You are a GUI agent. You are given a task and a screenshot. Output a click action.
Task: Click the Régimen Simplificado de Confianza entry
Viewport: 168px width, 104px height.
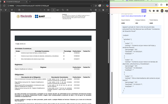coord(24,69)
